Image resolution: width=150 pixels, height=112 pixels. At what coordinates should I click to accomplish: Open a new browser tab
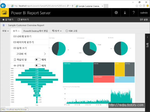[x=106, y=6]
